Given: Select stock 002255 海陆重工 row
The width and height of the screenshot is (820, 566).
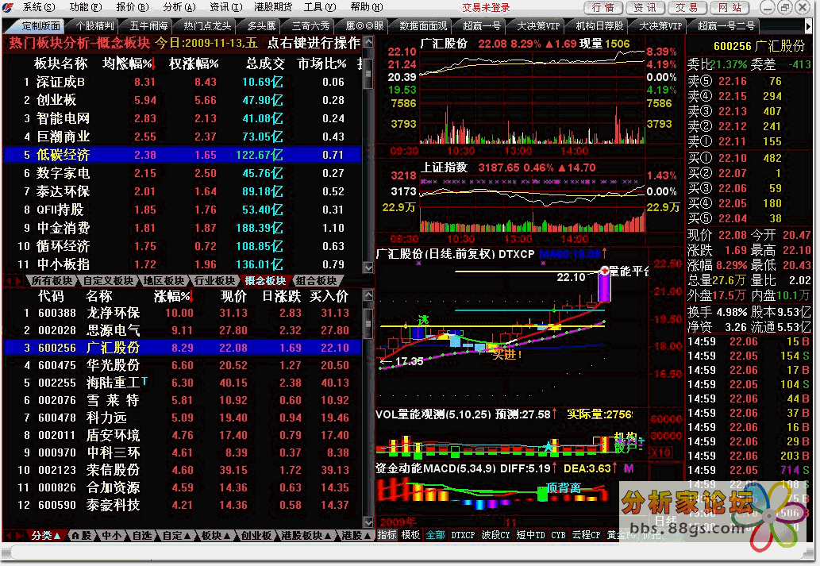Looking at the screenshot, I should coord(182,383).
